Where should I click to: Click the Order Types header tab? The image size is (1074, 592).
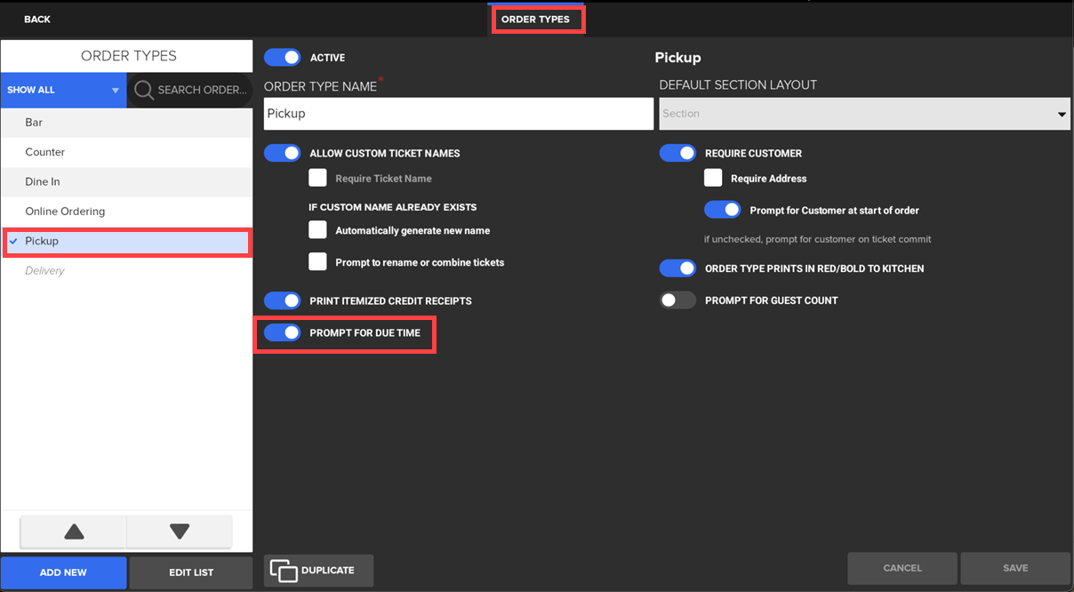[535, 20]
